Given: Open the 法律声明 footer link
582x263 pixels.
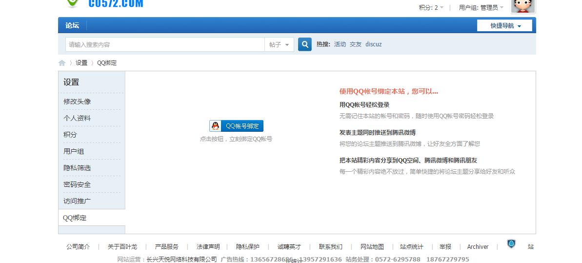Looking at the screenshot, I should point(208,247).
